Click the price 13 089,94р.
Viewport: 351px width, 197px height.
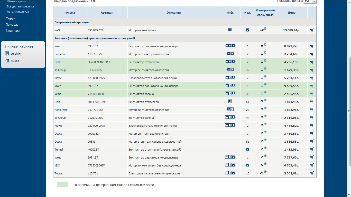point(292,30)
